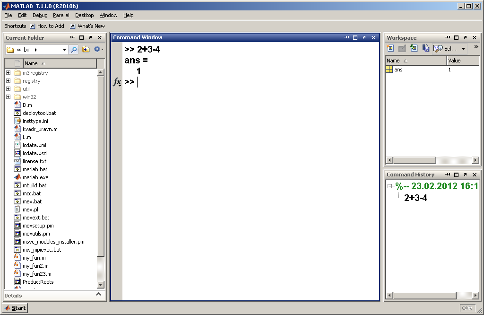Collapse the 23.02.2012 history session

pyautogui.click(x=389, y=186)
